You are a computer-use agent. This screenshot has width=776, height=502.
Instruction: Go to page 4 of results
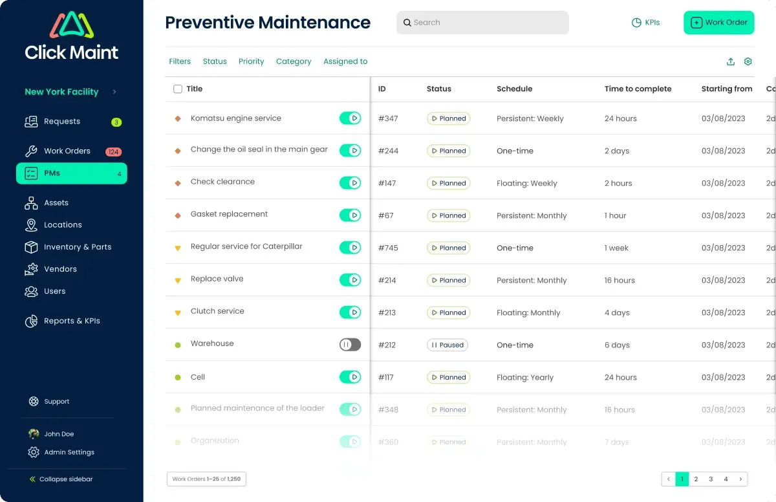[x=726, y=479]
